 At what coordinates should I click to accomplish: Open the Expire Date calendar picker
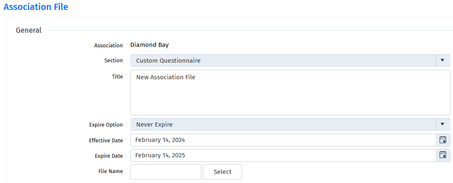pyautogui.click(x=443, y=155)
